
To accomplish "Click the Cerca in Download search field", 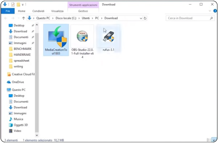I will pyautogui.click(x=191, y=18).
